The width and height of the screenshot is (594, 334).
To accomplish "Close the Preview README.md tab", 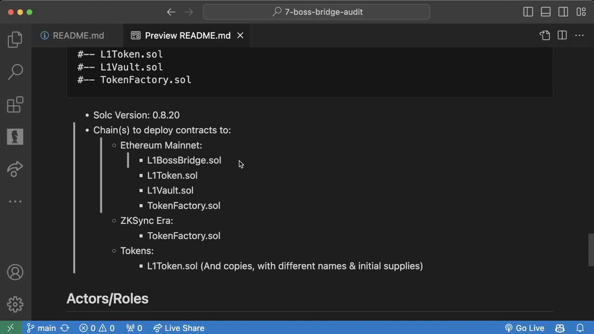I will (240, 36).
